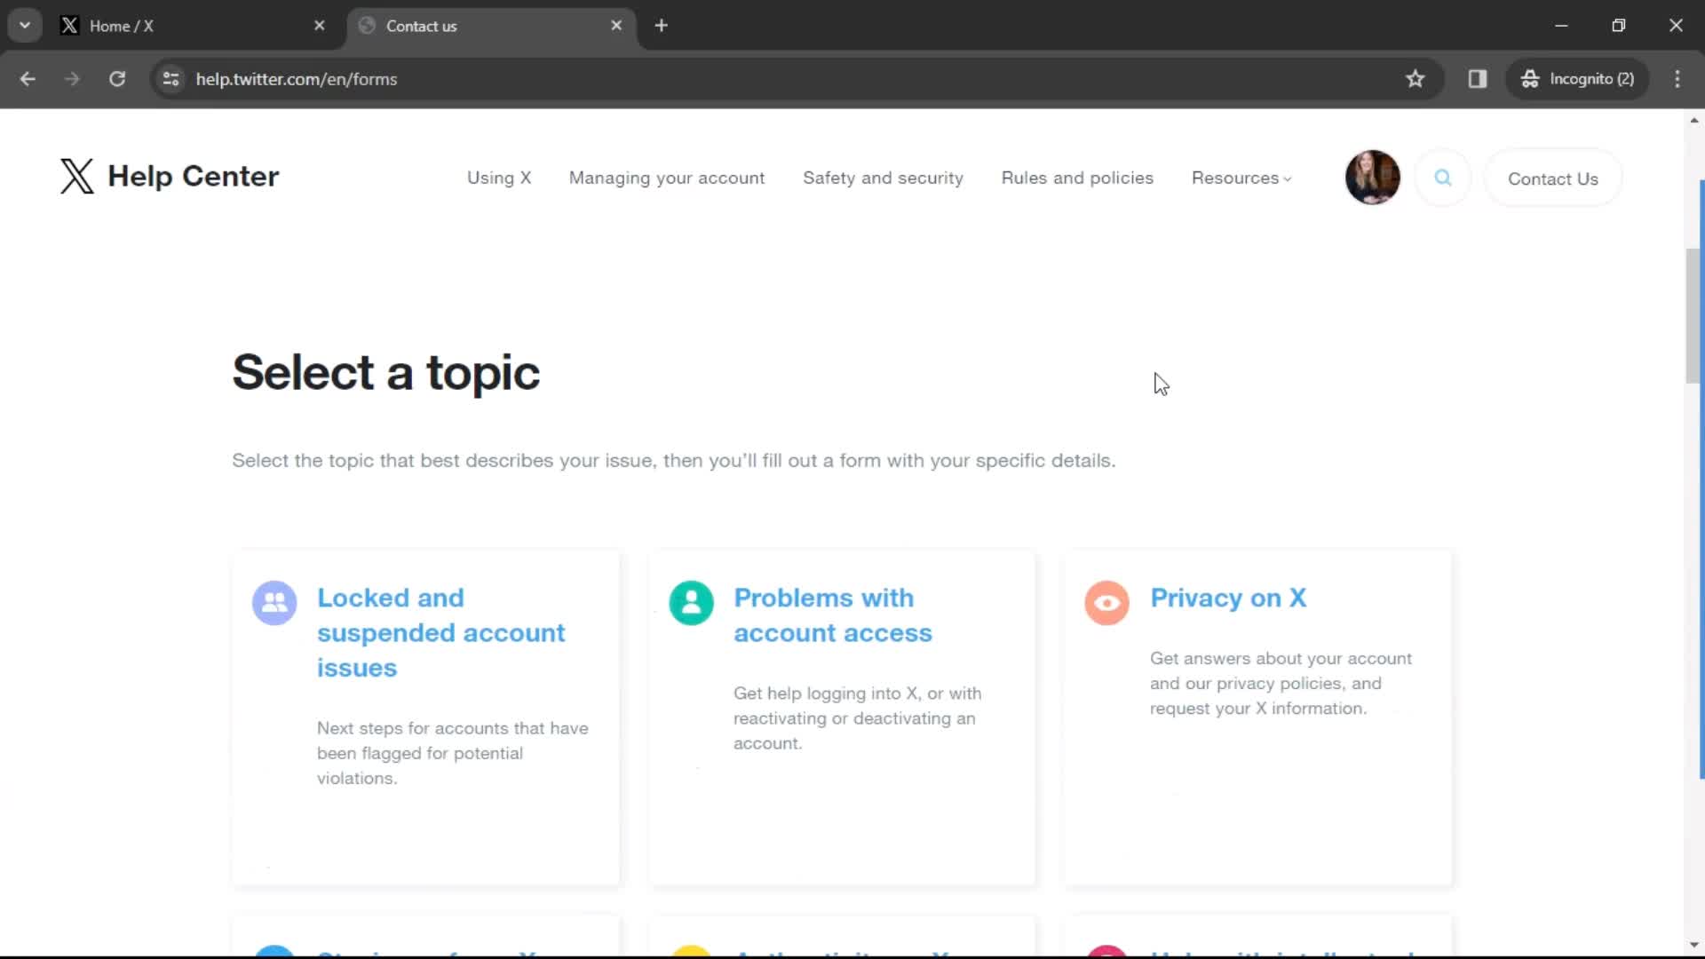Open Managing your account menu item

pyautogui.click(x=667, y=178)
